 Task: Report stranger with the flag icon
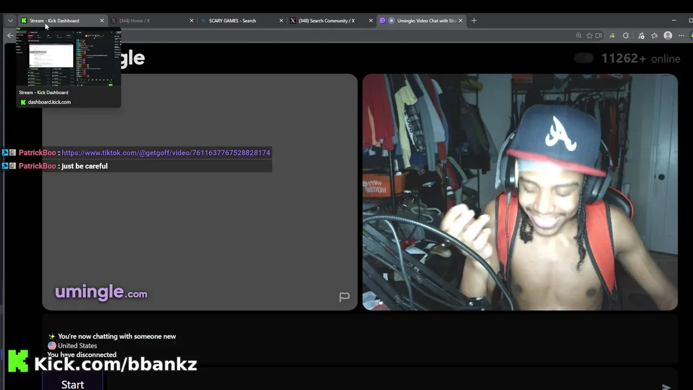344,297
